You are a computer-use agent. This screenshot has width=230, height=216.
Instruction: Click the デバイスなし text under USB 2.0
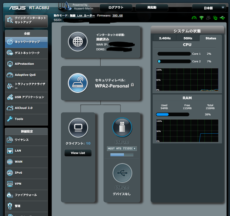click(122, 194)
